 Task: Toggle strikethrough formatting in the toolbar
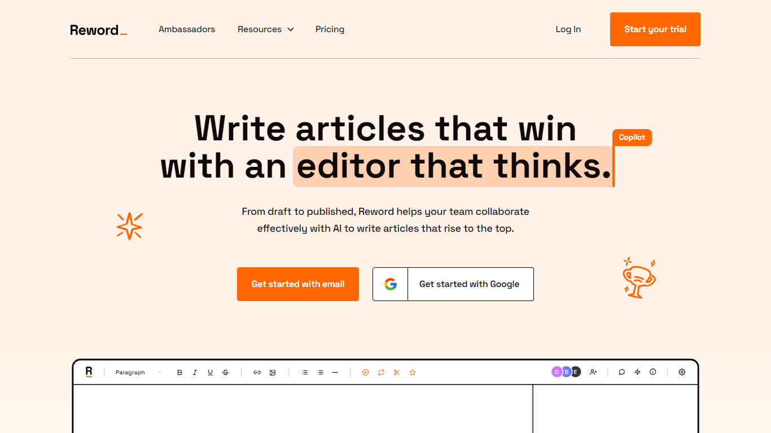coord(225,373)
